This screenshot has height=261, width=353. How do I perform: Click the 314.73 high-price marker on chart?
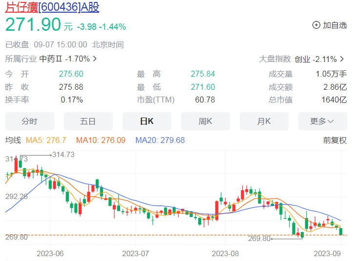coord(63,155)
